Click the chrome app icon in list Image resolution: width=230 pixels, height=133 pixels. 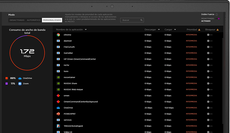58,35
